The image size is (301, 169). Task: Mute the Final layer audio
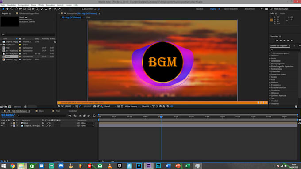tap(4, 123)
